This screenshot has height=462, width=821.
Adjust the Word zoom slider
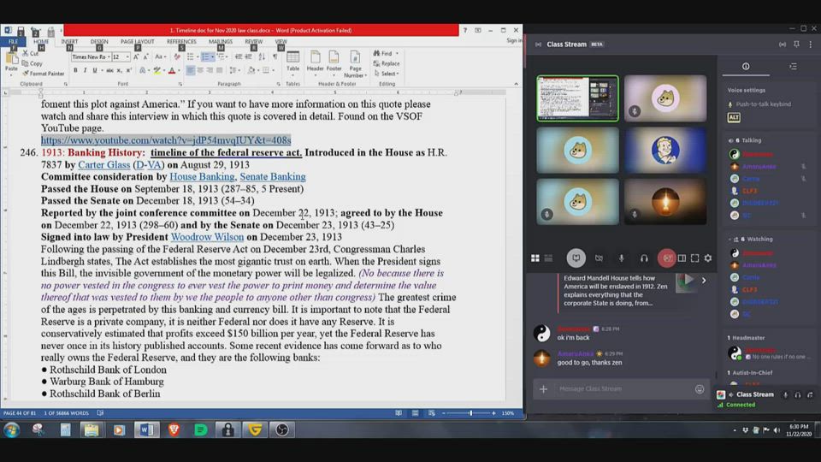[x=470, y=413]
